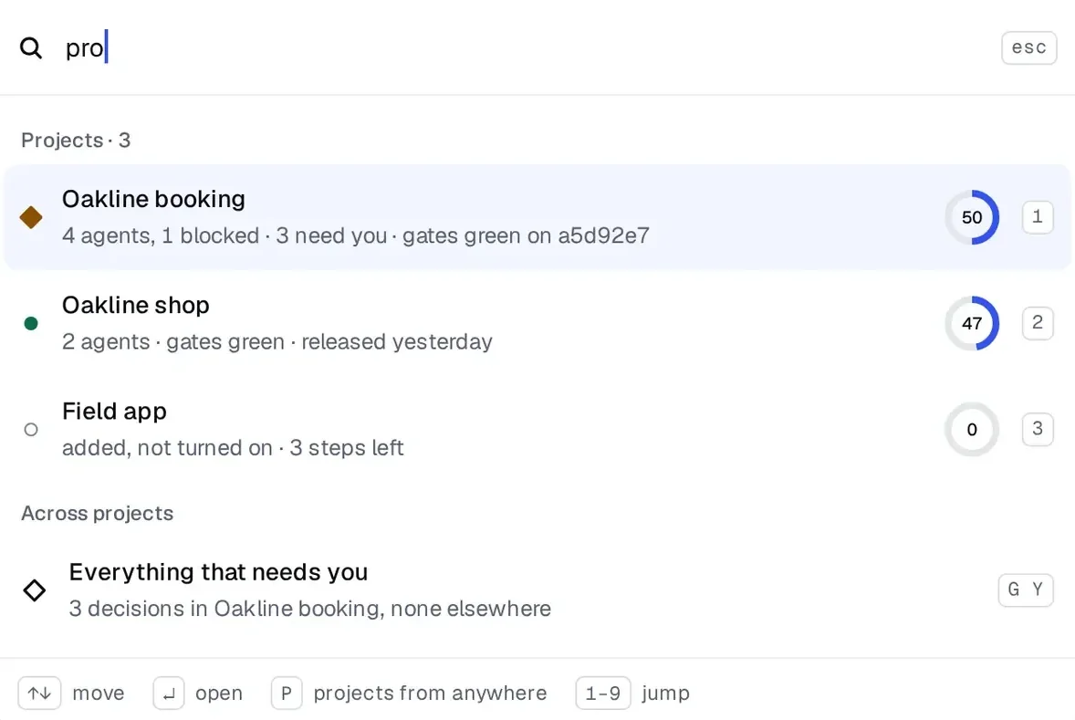Click the shortcut badge '2' for Oakline shop
Viewport: 1075px width, 720px height.
1038,322
